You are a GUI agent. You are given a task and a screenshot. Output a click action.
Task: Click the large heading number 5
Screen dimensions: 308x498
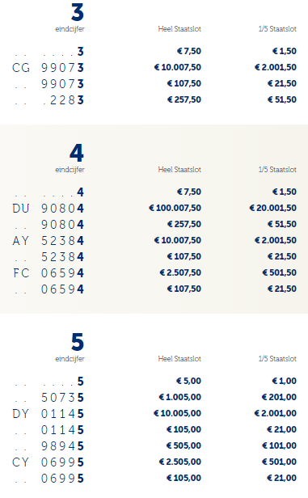[78, 342]
